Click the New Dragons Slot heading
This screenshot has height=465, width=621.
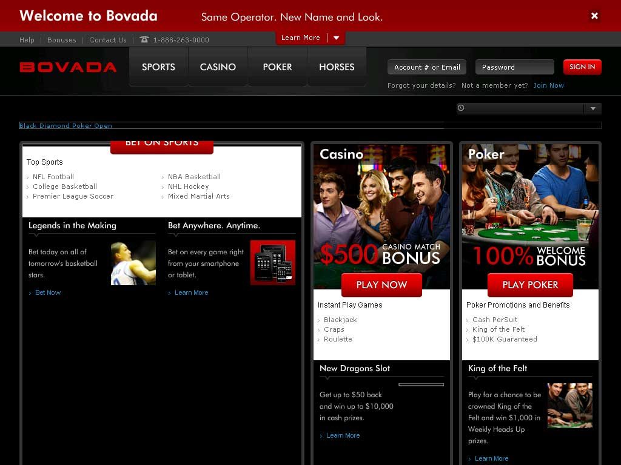(355, 368)
